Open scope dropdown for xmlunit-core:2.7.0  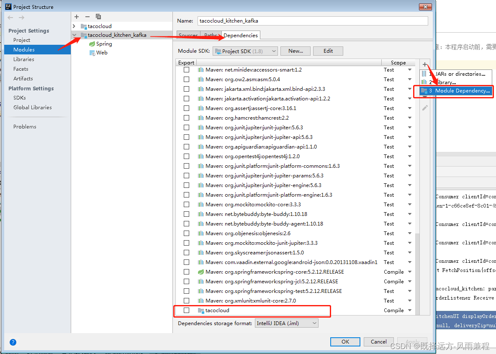coord(410,300)
